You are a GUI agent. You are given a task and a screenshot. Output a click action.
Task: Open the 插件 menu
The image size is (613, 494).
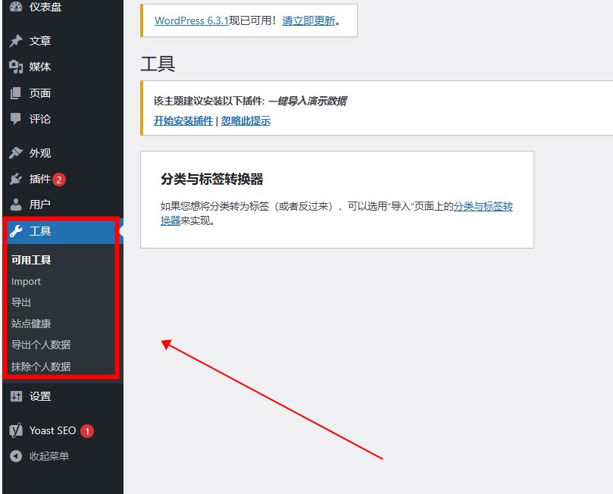click(x=40, y=179)
